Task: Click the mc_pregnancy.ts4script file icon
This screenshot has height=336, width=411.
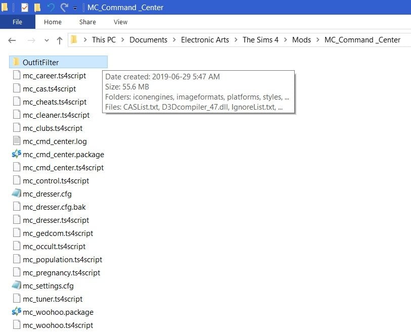Action: 17,272
